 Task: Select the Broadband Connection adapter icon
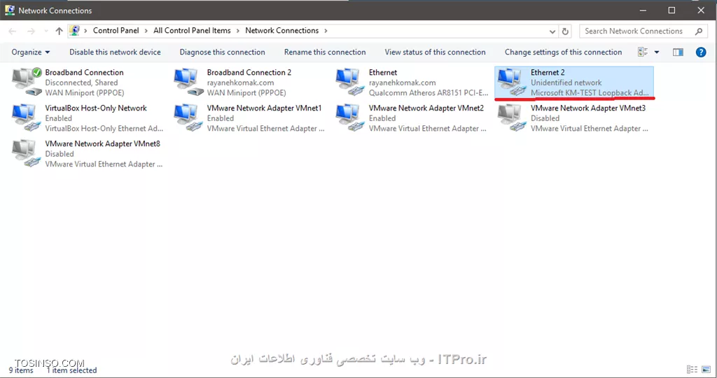click(27, 82)
